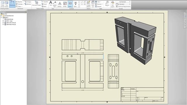This screenshot has width=187, height=105.
Task: Select the Hole and Thread note tool
Action: [x=36, y=3]
